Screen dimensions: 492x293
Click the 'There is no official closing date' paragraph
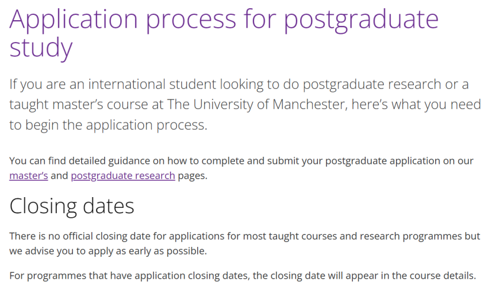(x=245, y=243)
